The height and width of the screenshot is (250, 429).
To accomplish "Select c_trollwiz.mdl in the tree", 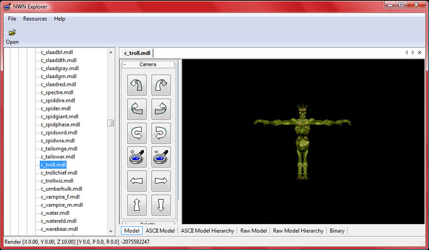I will pos(57,181).
